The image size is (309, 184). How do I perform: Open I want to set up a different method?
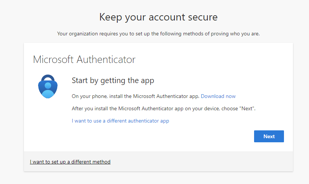click(70, 162)
